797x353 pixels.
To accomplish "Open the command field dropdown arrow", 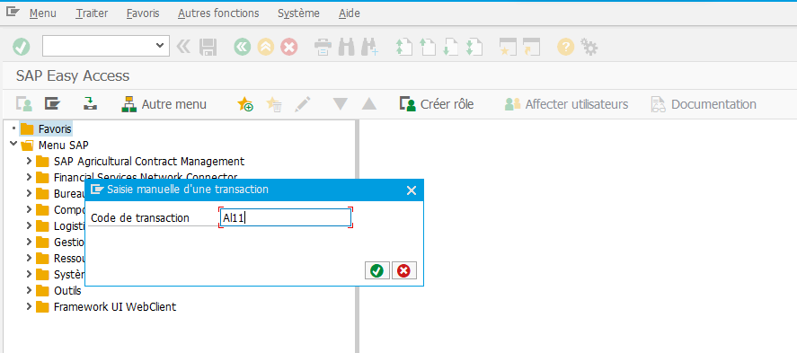I will 161,46.
